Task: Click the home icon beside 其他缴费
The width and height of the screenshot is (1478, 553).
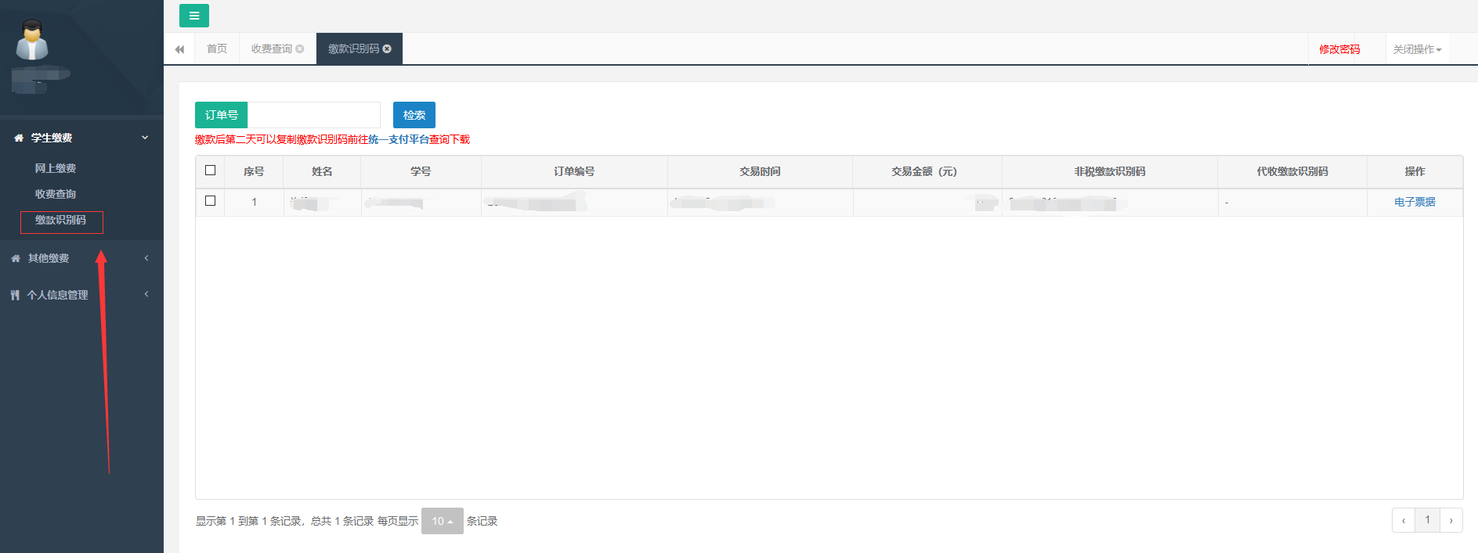Action: pyautogui.click(x=16, y=258)
